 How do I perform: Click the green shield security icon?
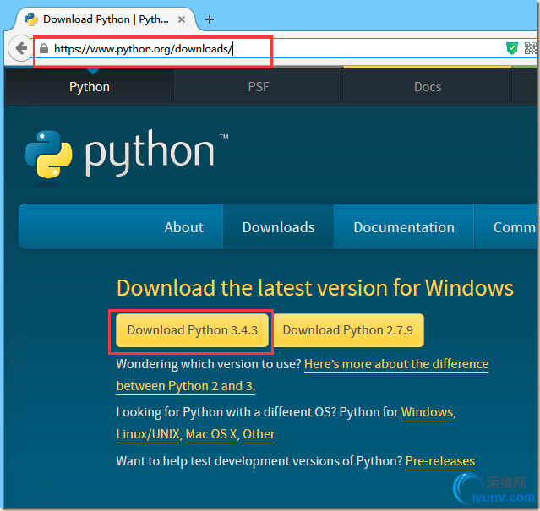pyautogui.click(x=512, y=48)
